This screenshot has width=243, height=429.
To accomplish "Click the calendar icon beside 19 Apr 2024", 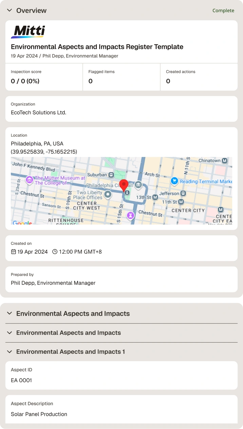I will 13,252.
